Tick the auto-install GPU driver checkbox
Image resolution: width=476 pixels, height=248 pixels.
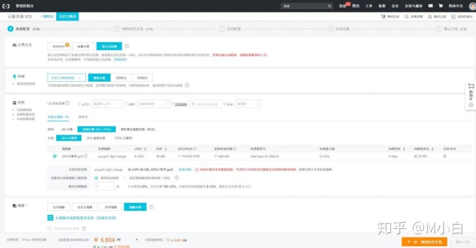pyautogui.click(x=50, y=229)
